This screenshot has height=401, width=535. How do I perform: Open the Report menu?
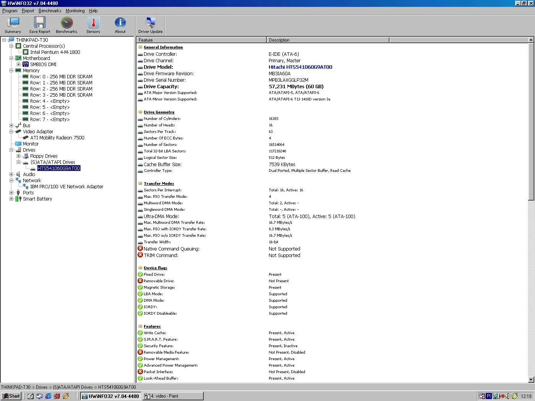(28, 11)
